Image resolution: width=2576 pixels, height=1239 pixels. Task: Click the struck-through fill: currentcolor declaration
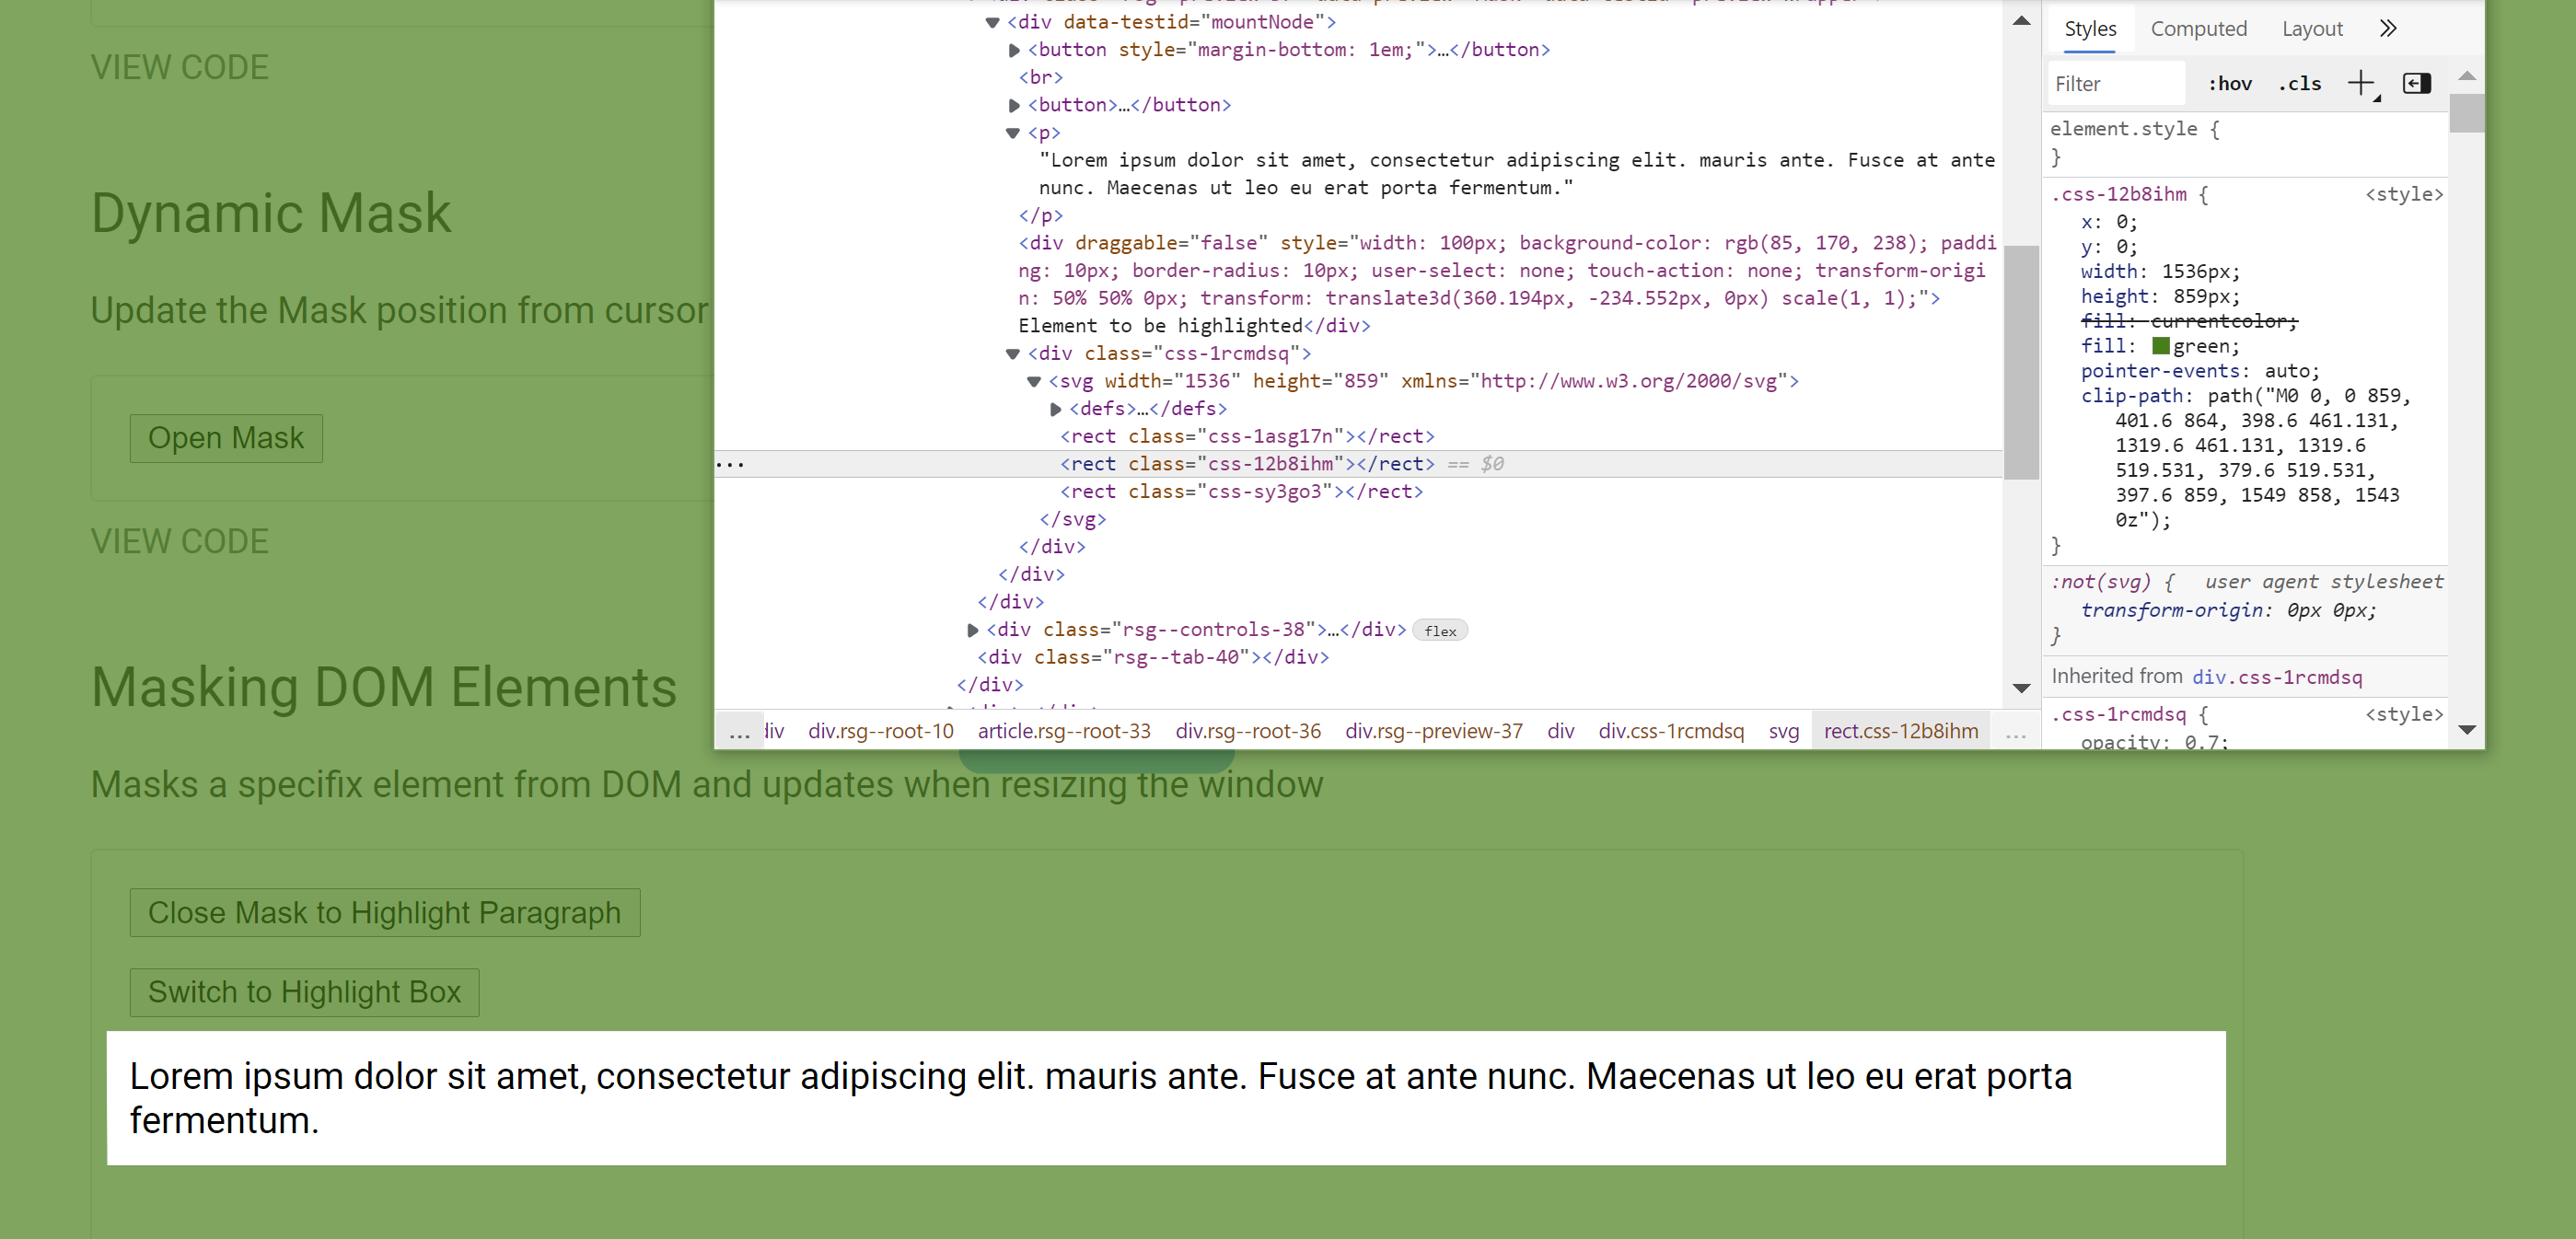click(x=2189, y=322)
